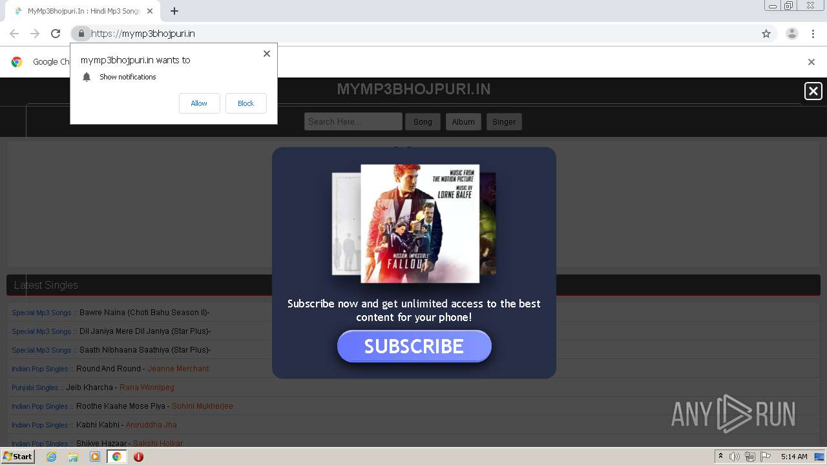Open Roothe Kaahe Mose Piya song

(x=121, y=406)
